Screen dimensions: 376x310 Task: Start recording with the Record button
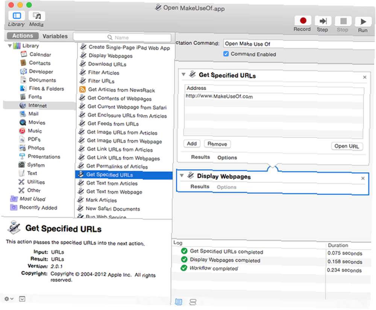tap(303, 21)
